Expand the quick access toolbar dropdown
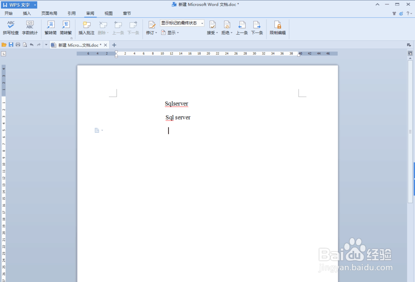Image resolution: width=415 pixels, height=282 pixels. coord(46,45)
